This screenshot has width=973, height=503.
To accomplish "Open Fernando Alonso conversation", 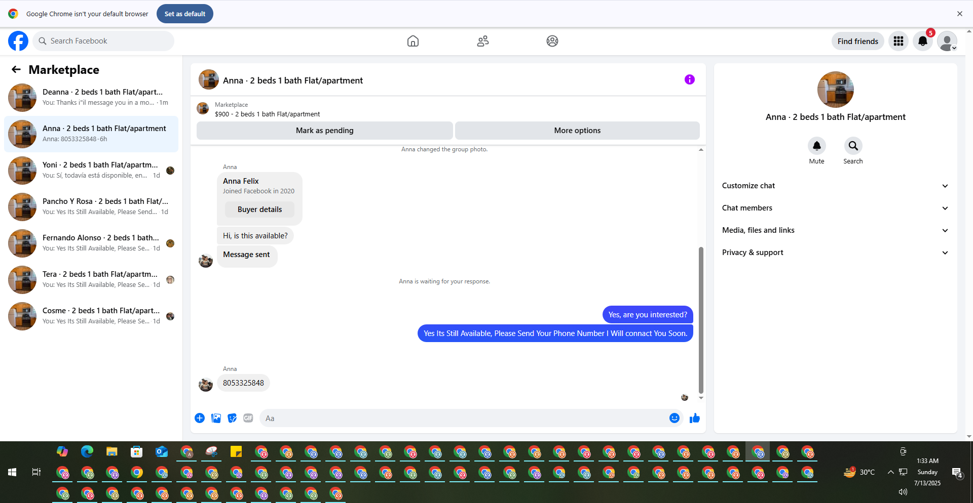I will point(91,243).
